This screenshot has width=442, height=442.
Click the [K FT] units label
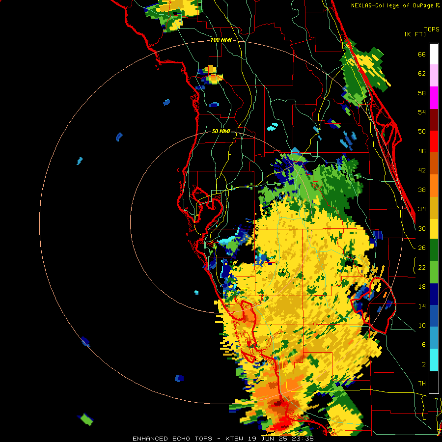tap(415, 34)
